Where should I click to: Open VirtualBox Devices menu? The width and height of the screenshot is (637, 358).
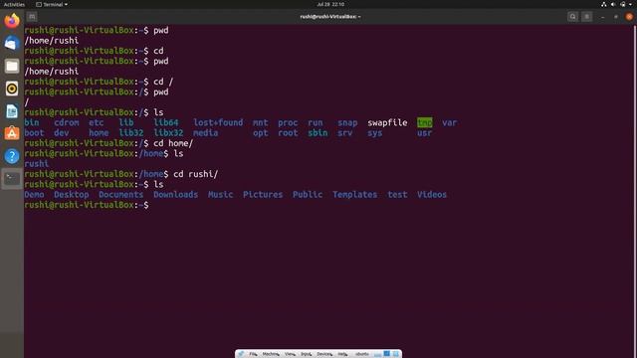coord(324,354)
